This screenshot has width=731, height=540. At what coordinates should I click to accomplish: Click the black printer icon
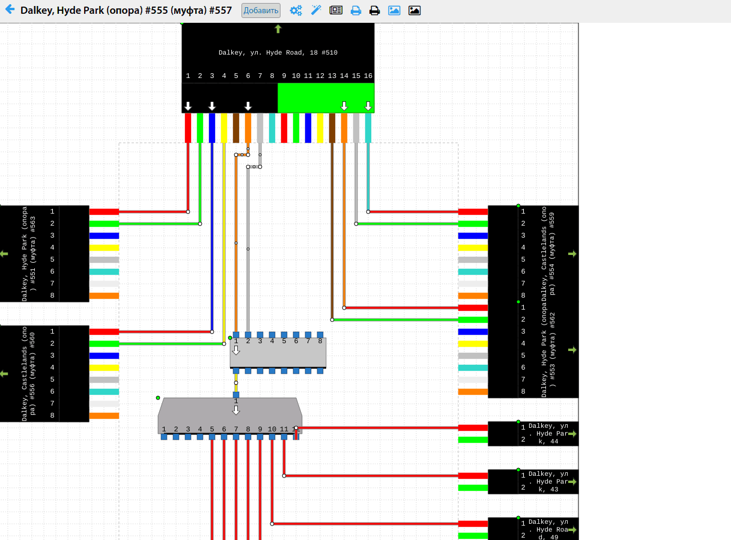pyautogui.click(x=375, y=10)
